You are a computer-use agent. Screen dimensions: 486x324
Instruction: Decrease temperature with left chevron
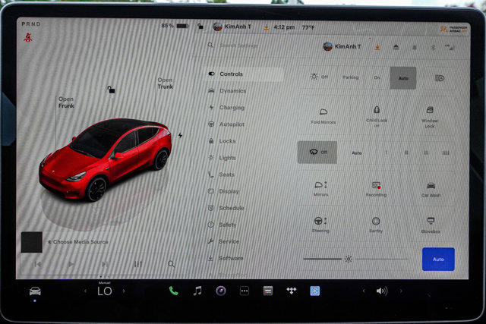point(86,291)
